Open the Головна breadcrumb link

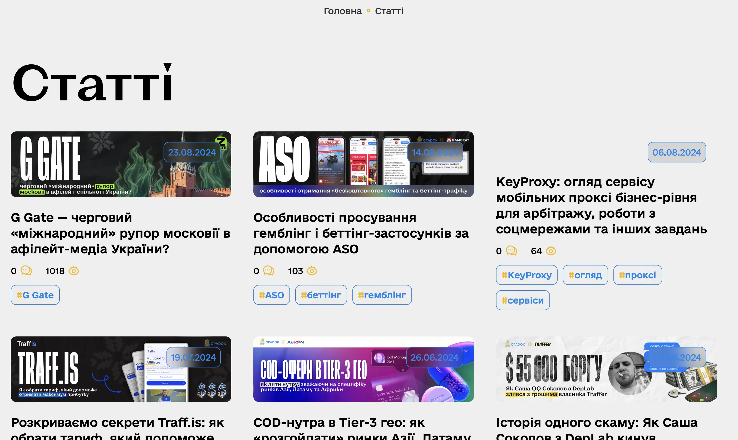tap(343, 11)
